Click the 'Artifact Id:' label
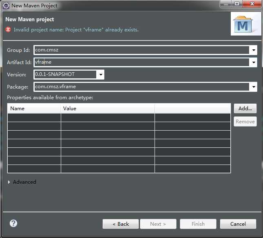Image resolution: width=263 pixels, height=238 pixels. [x=19, y=62]
